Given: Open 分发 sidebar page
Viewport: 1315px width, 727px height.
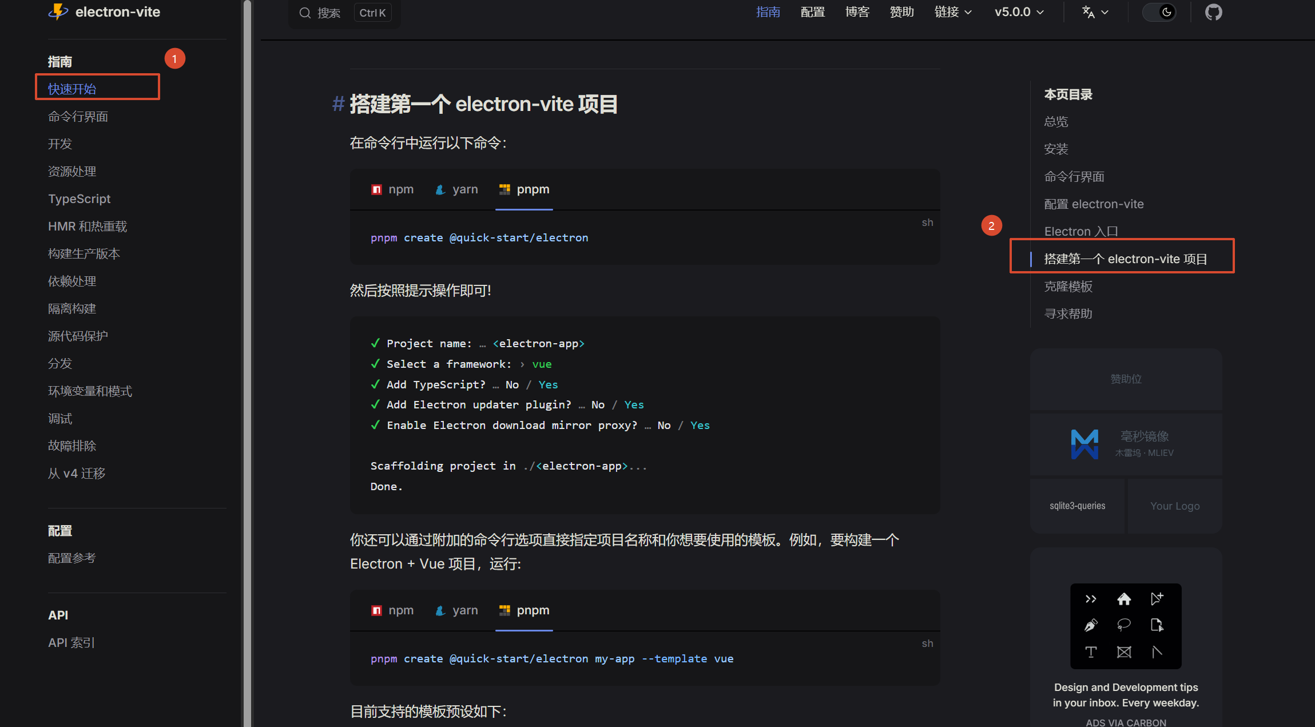Looking at the screenshot, I should 60,364.
